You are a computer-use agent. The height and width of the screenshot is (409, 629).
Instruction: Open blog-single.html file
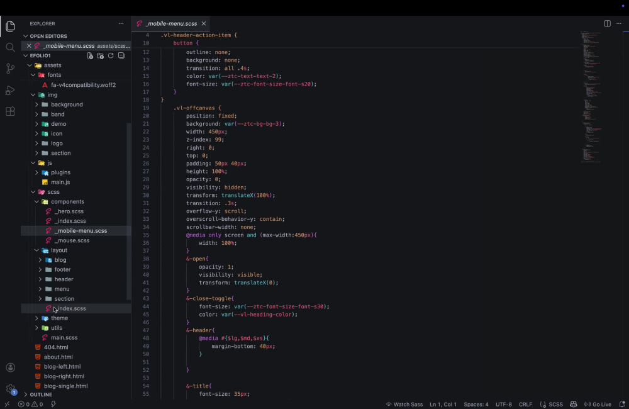click(x=66, y=386)
